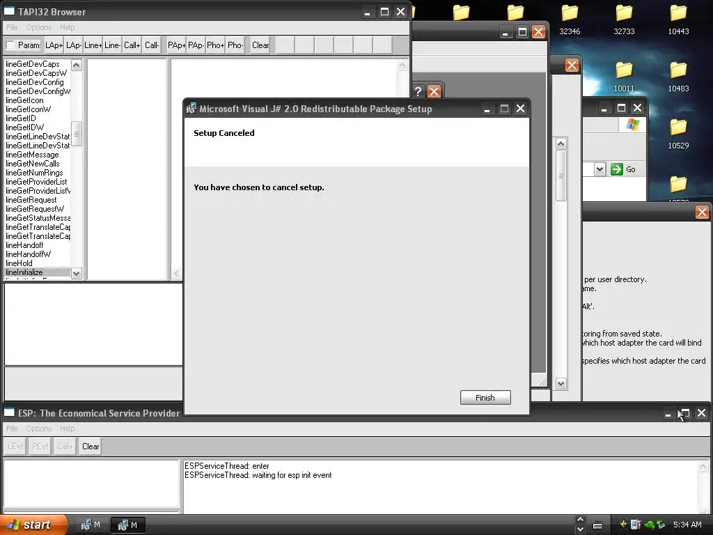713x535 pixels.
Task: Open folder 10011 on desktop
Action: [624, 77]
